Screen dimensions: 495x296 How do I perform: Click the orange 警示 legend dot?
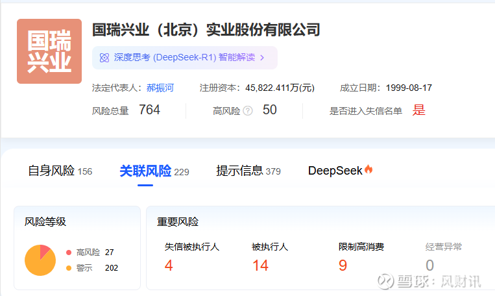[x=69, y=268]
